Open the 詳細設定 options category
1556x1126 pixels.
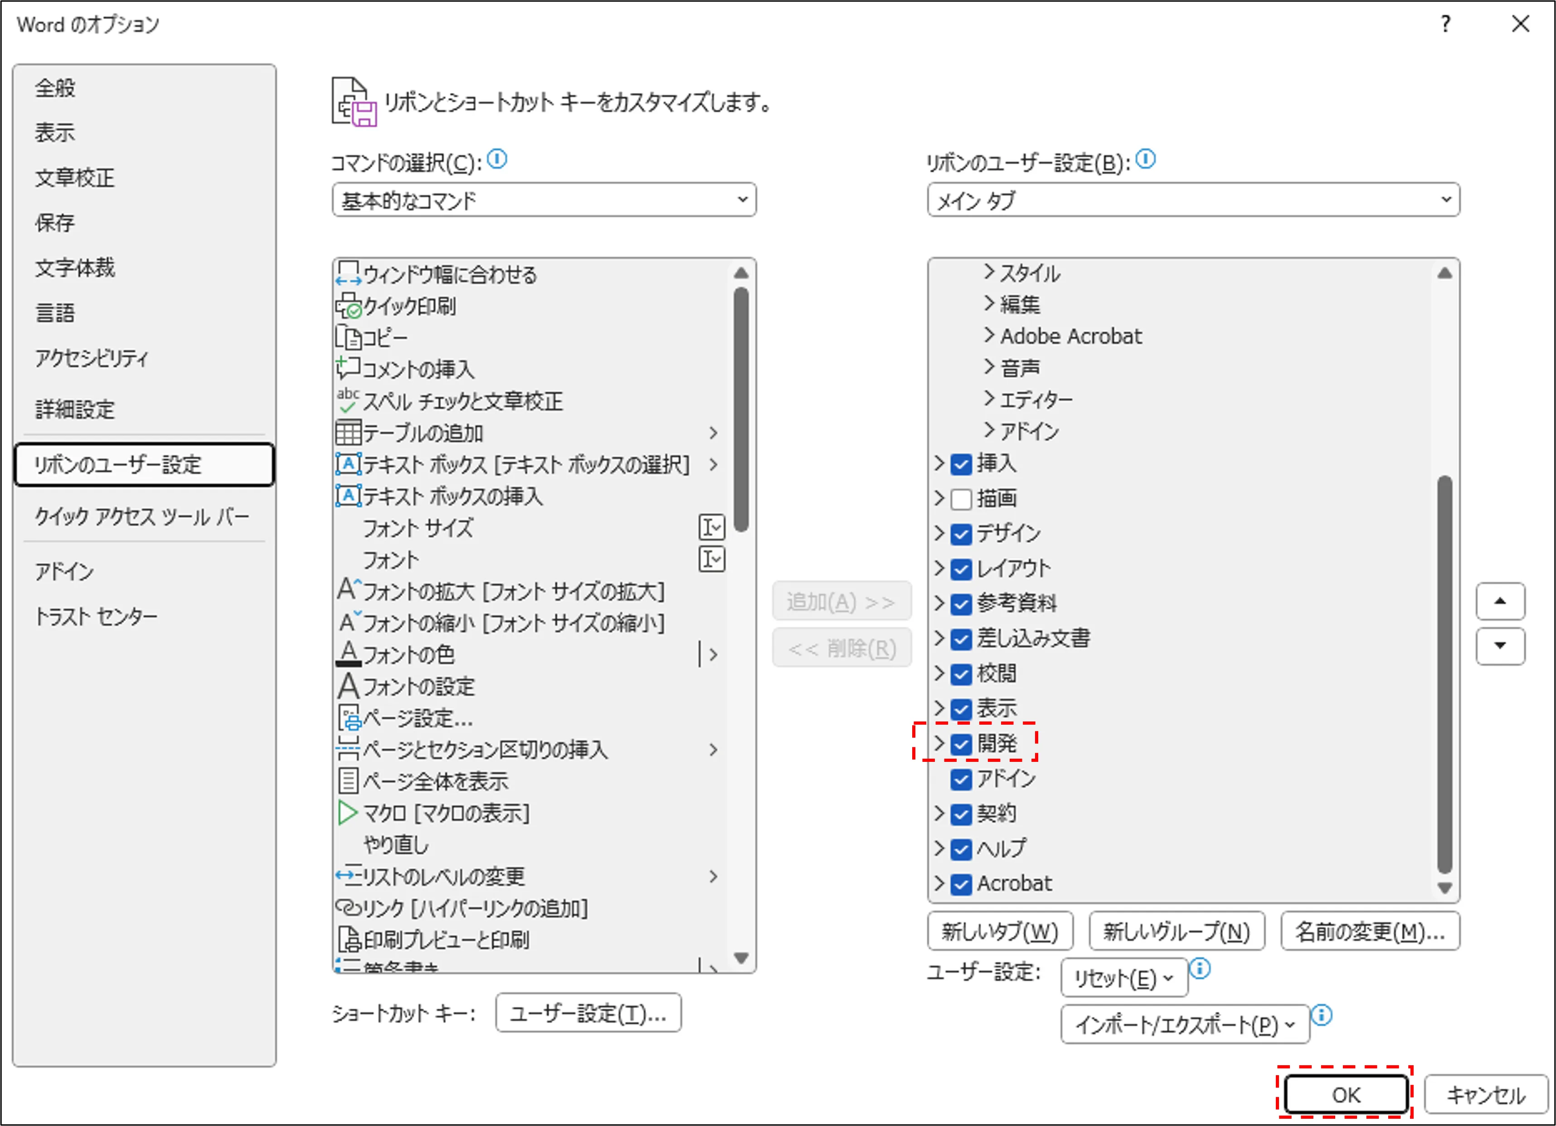[x=75, y=409]
